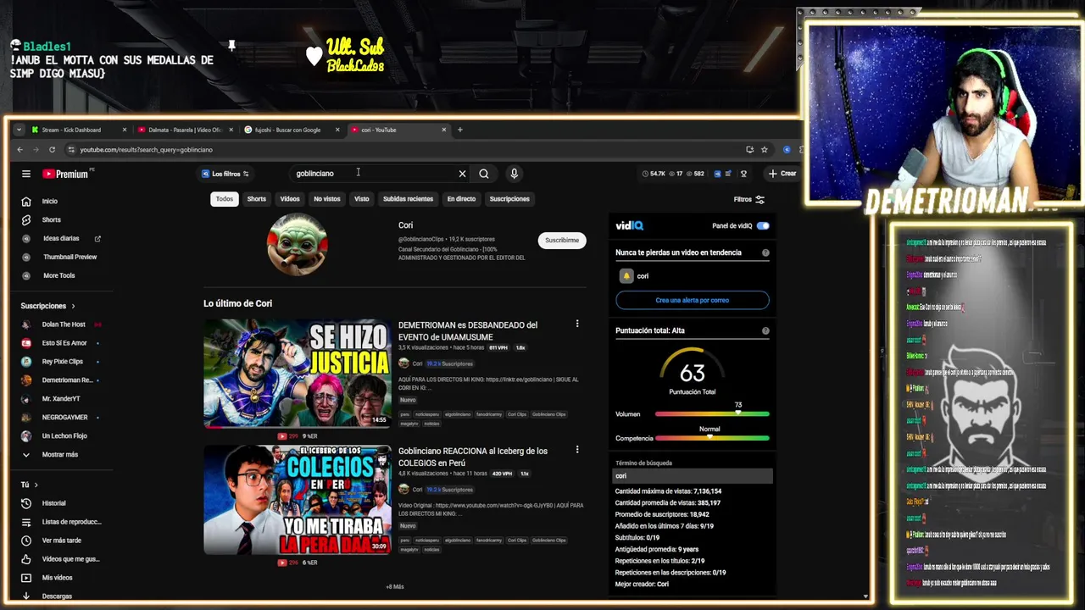This screenshot has height=610, width=1085.
Task: Click the Competencia score slider marker
Action: pos(709,437)
